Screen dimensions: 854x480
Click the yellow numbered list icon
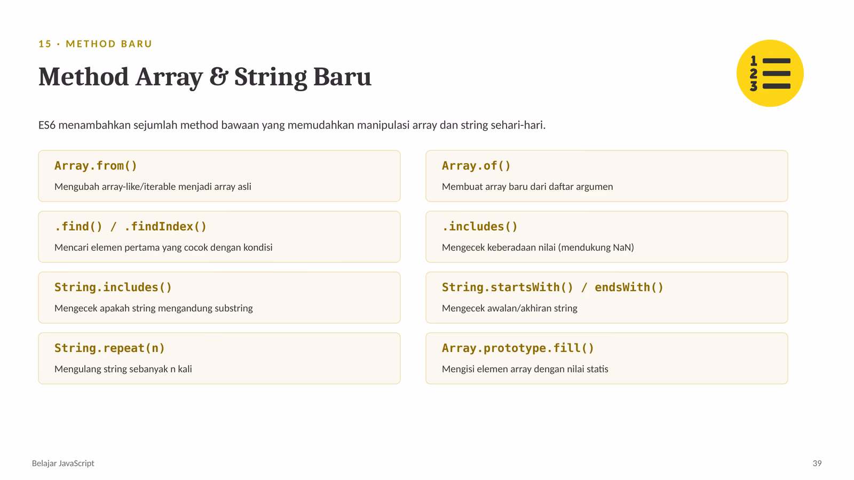[770, 73]
